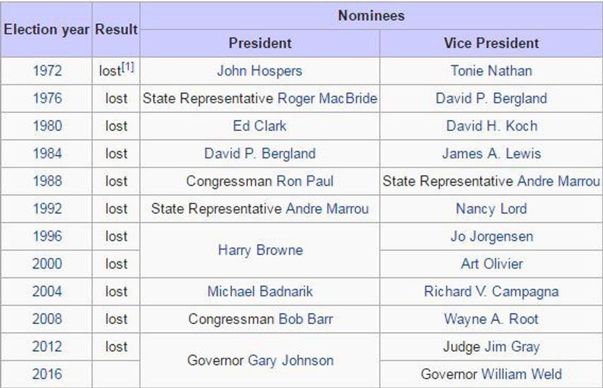Open the Richard V. Campagna link

pos(491,291)
